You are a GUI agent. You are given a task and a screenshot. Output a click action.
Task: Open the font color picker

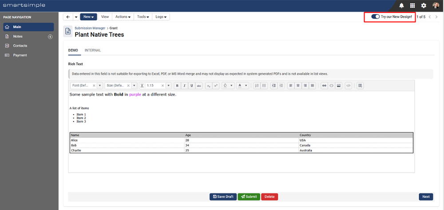coord(242,86)
